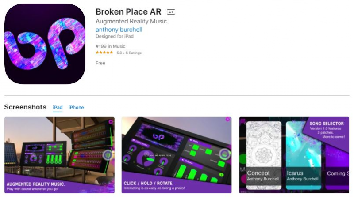Click the #199 in Music ranking
The image size is (354, 199).
(110, 46)
